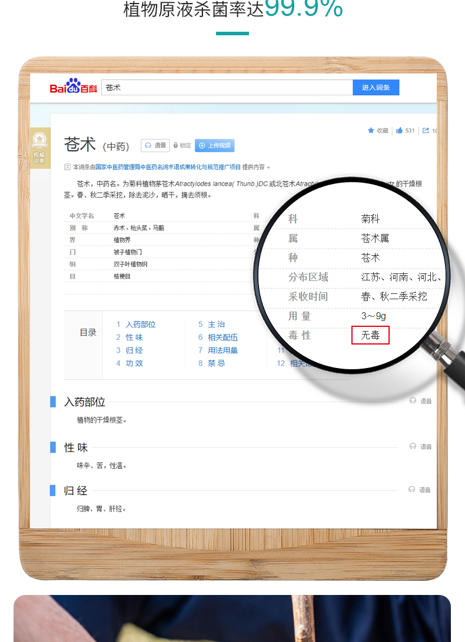Click the 锁定 lock icon

(175, 145)
